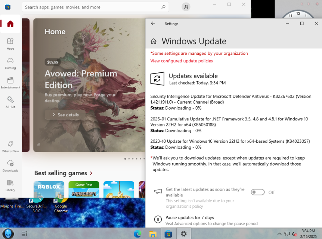Open Google Chrome desktop shortcut
The image size is (322, 239).
point(61,205)
